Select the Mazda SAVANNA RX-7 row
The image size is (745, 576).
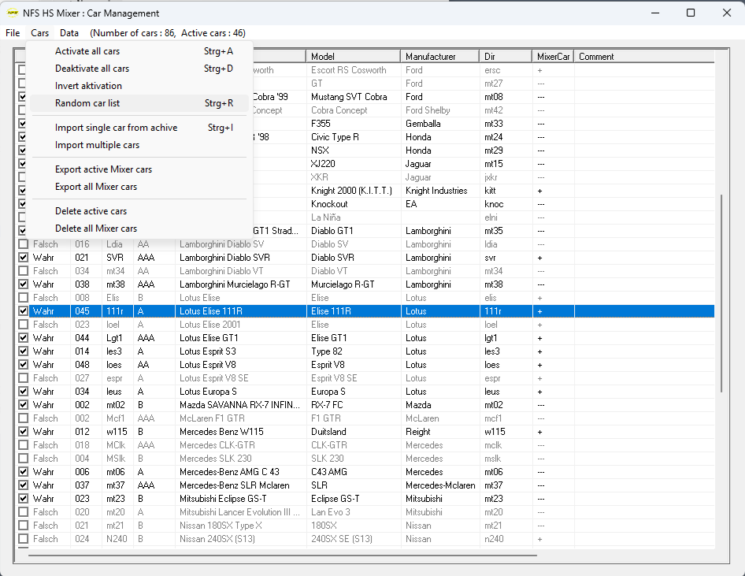(x=366, y=405)
